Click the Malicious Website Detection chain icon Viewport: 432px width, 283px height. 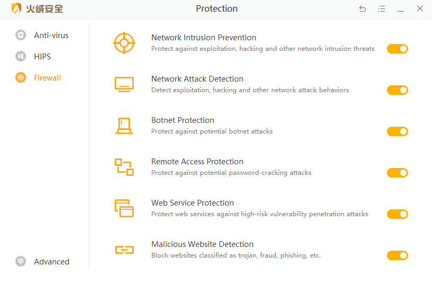(x=124, y=250)
